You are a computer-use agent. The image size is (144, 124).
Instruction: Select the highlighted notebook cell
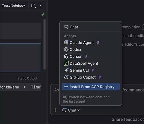click(20, 58)
